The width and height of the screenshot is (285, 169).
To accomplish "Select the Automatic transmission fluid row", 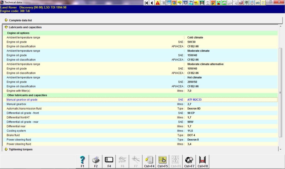I will click(x=24, y=109).
